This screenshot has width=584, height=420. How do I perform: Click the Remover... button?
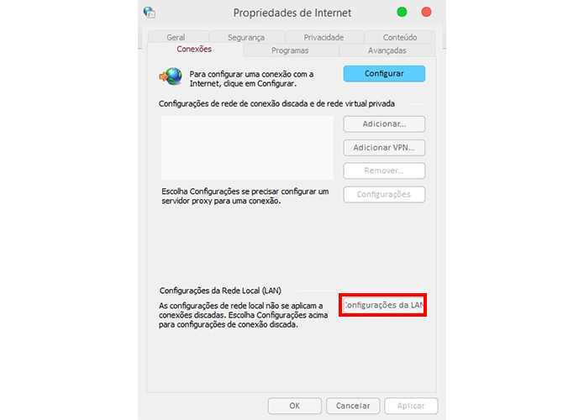pos(384,171)
